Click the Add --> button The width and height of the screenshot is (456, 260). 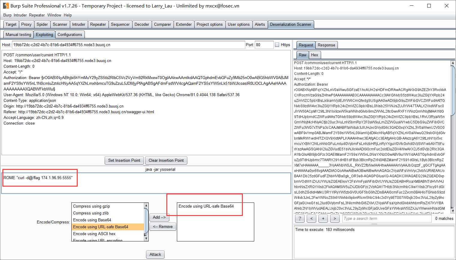(x=159, y=217)
